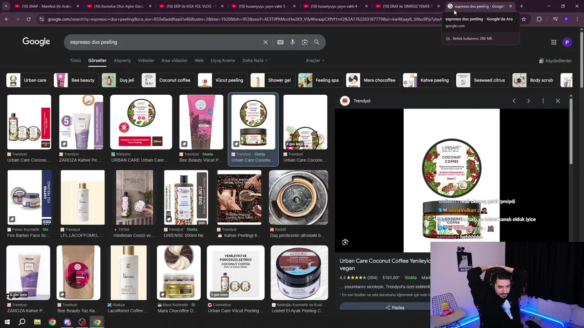Open the Google apps grid icon

point(554,42)
